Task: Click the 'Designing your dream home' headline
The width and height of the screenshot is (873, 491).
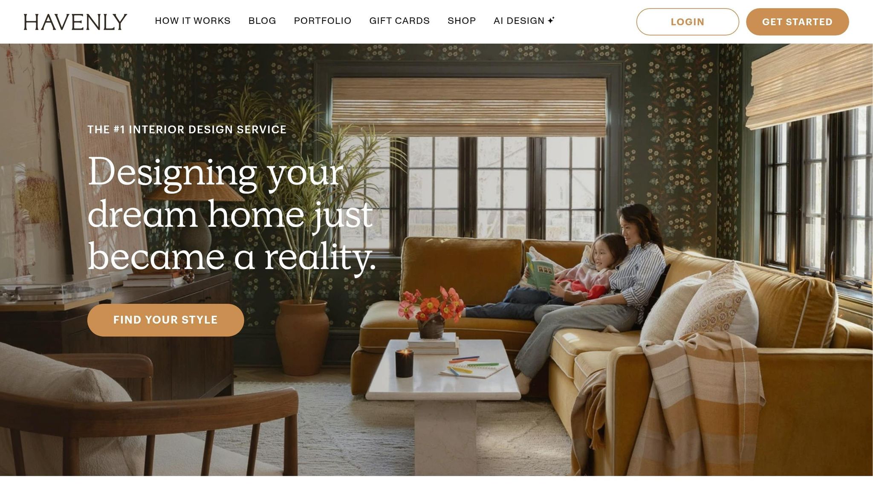Action: coord(232,214)
